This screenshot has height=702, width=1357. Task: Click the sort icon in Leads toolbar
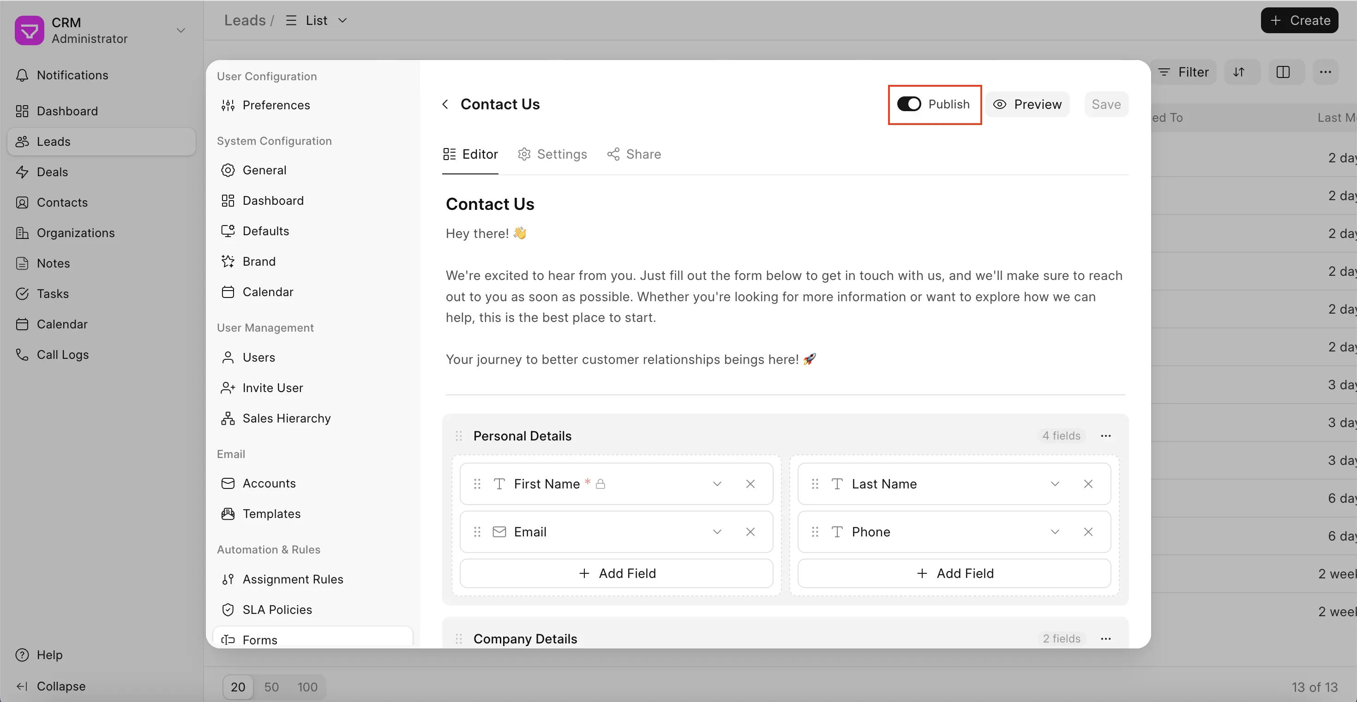click(1239, 72)
